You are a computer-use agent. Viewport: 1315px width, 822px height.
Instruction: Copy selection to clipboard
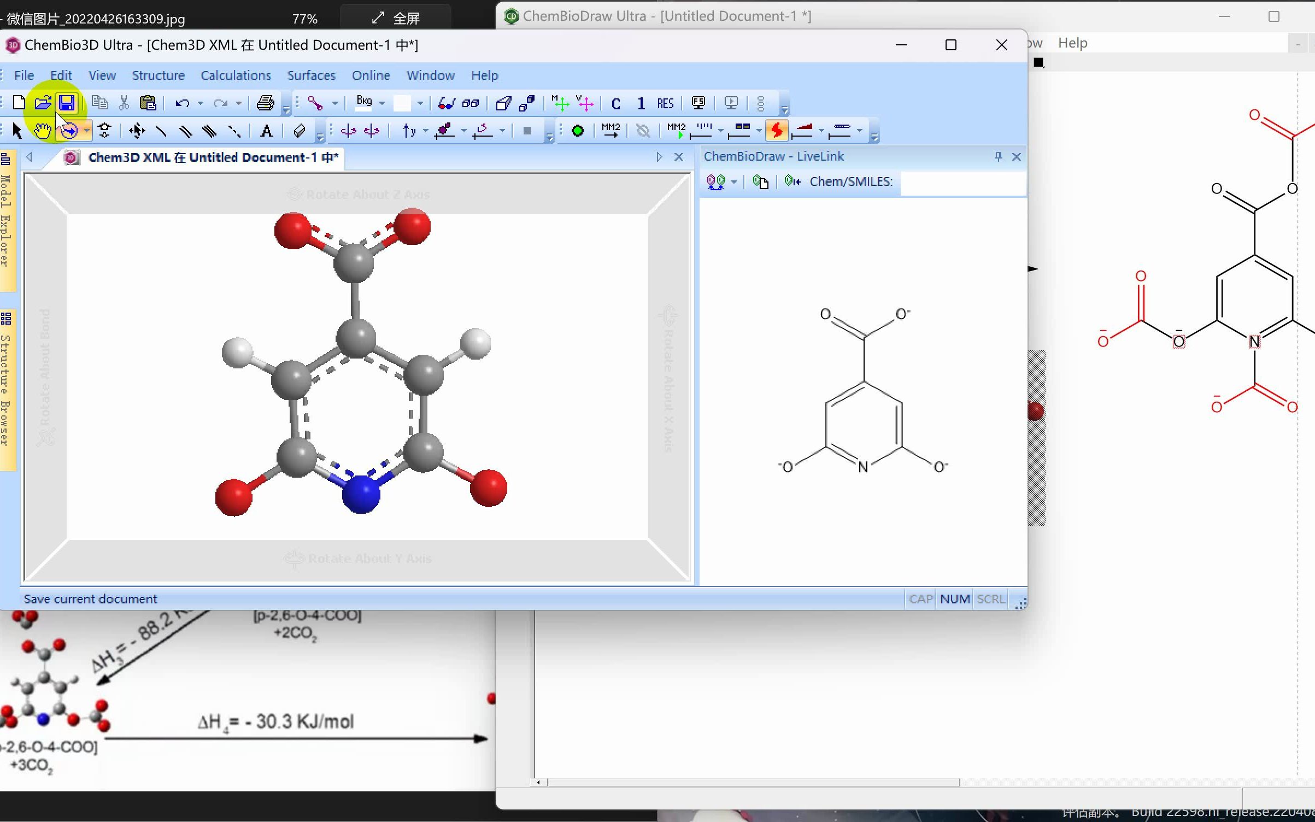[x=99, y=103]
